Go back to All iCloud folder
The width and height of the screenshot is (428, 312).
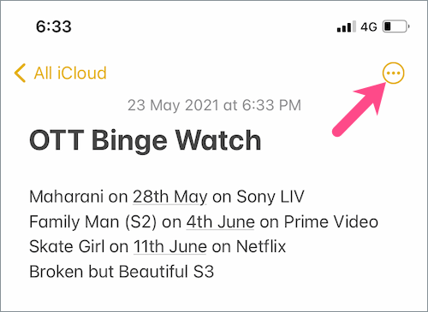click(x=70, y=74)
